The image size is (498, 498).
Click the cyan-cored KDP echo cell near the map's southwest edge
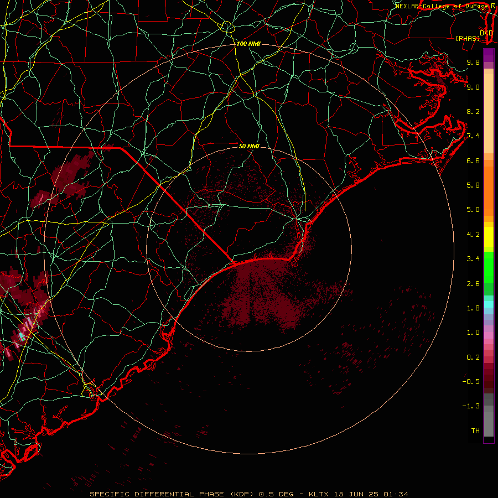(x=22, y=336)
